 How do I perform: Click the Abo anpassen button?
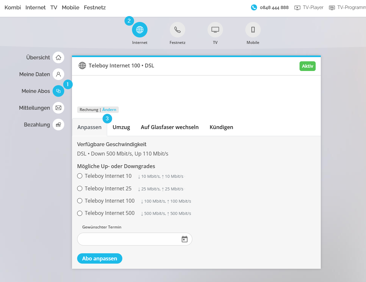pos(100,258)
